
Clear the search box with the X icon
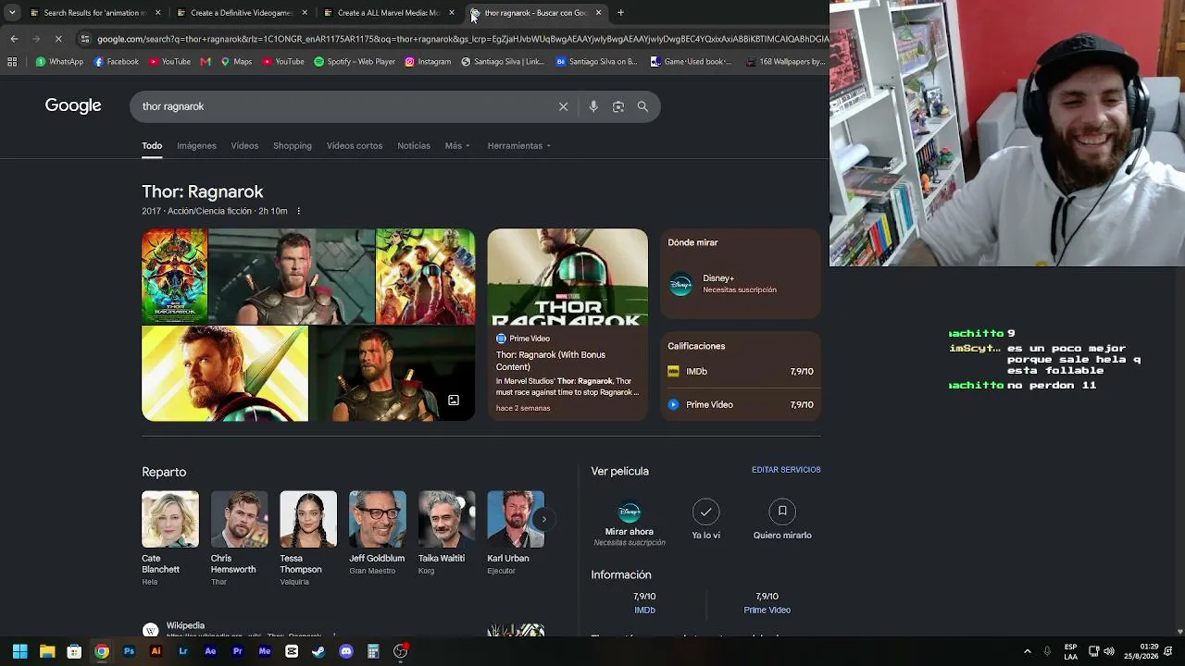[563, 106]
